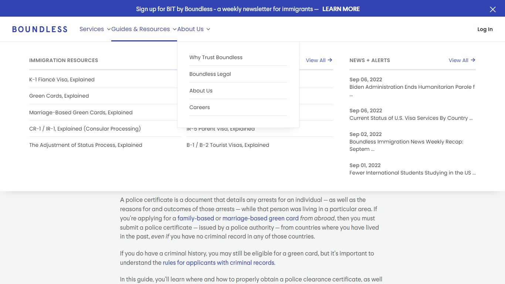The height and width of the screenshot is (284, 505).
Task: Open rules for applicants with criminal records
Action: point(218,263)
